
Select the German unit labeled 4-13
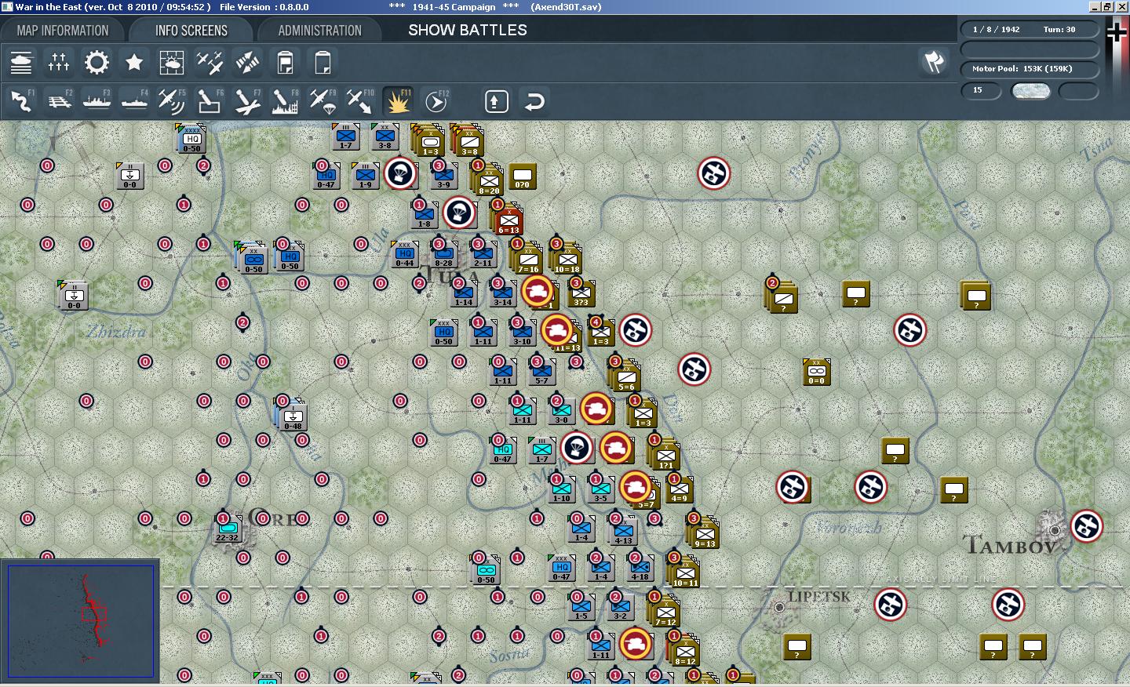(624, 529)
